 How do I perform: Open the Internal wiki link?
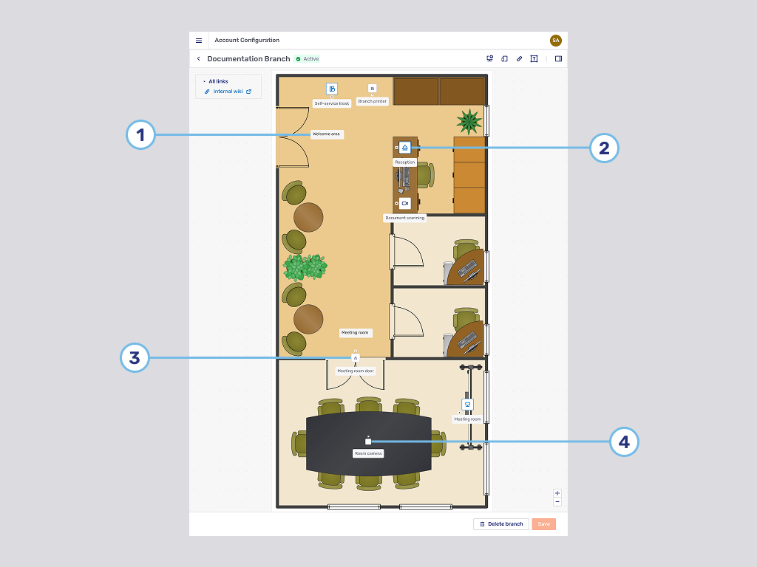(228, 91)
